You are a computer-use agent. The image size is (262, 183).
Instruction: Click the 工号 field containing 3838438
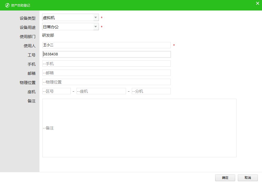click(x=107, y=54)
